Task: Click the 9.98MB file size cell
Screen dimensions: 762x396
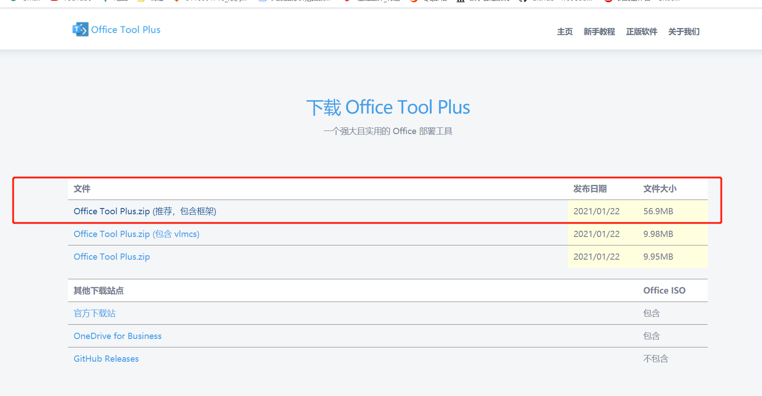Action: (658, 234)
